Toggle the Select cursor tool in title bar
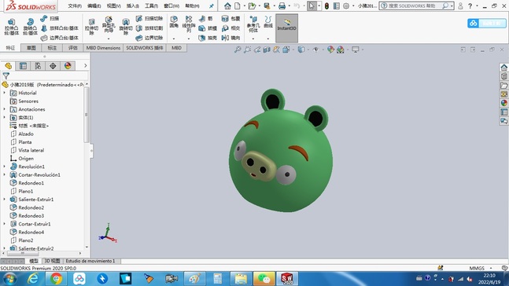This screenshot has height=286, width=509. (x=312, y=5)
